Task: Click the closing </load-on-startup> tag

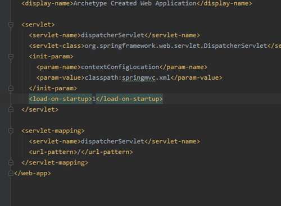Action: tap(129, 99)
